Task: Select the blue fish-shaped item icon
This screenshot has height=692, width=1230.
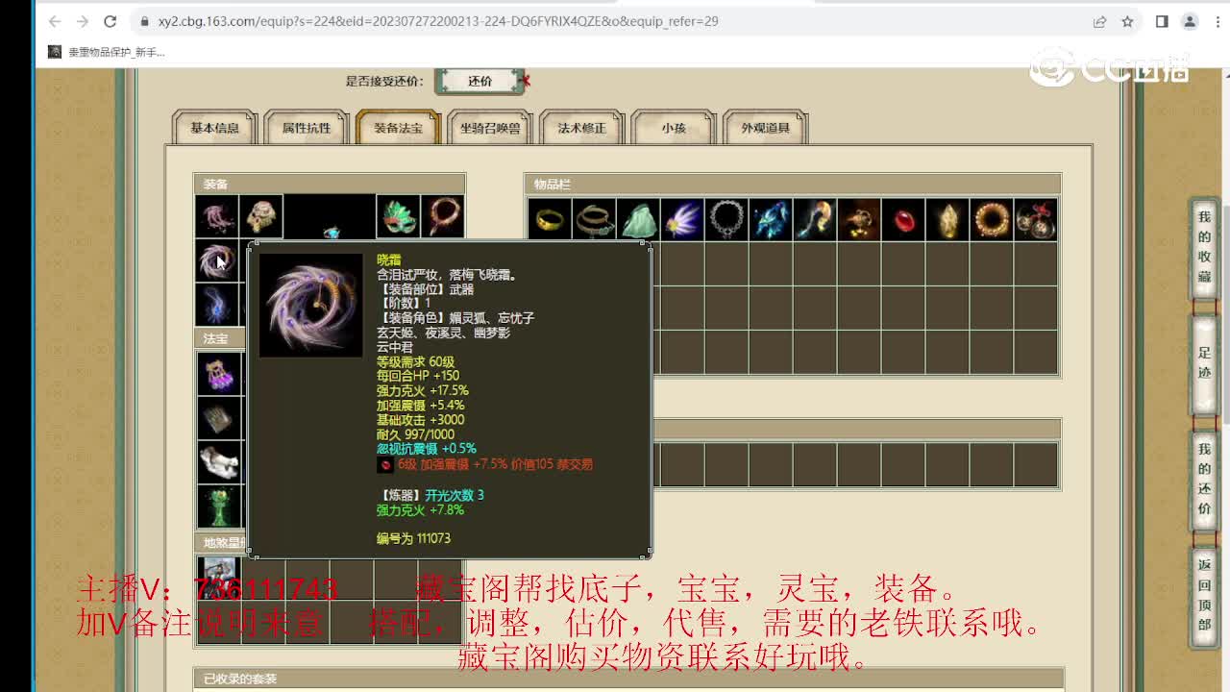Action: point(773,219)
